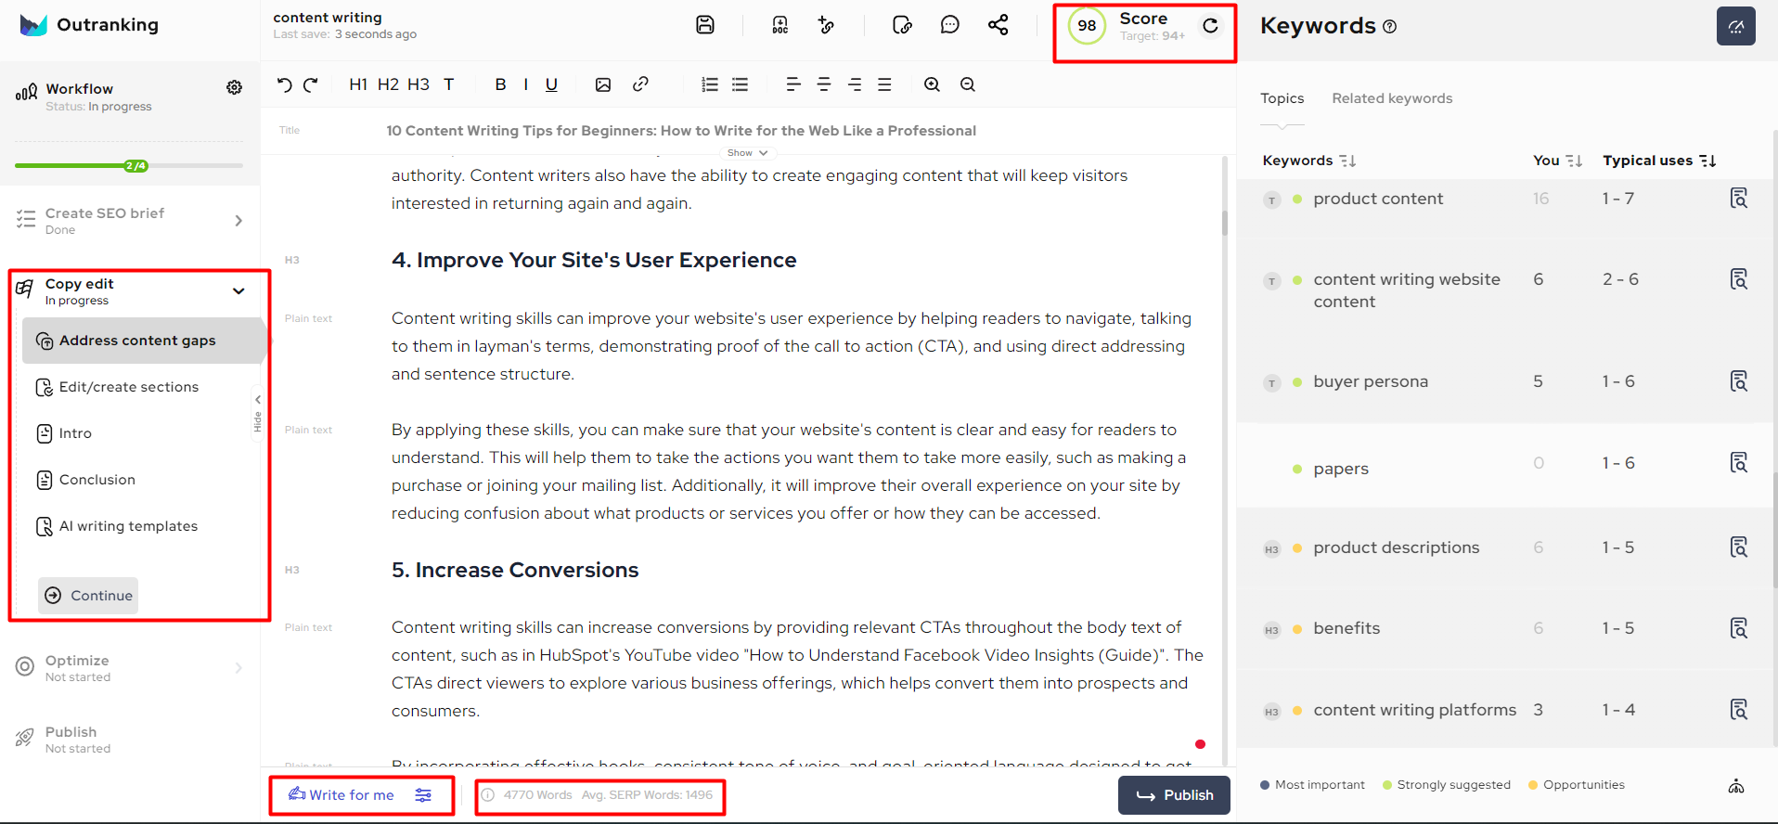Search usage of buyer persona keyword
1778x824 pixels.
[1739, 380]
